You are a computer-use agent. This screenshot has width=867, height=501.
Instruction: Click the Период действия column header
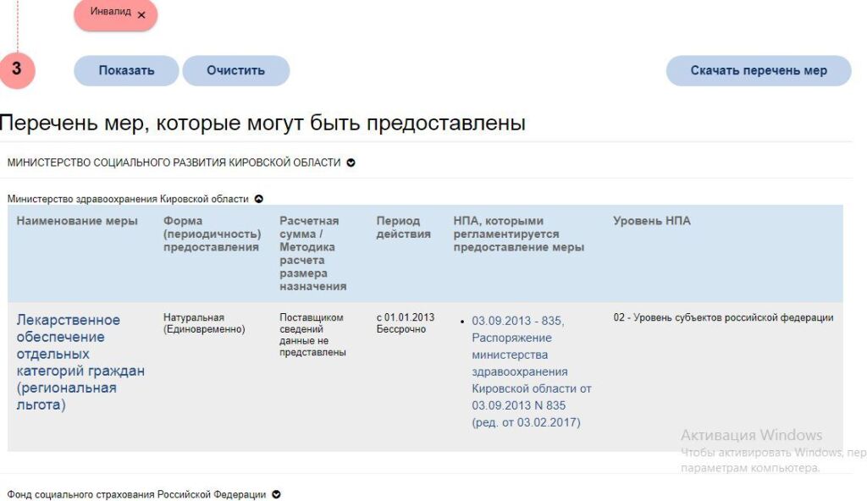[403, 228]
